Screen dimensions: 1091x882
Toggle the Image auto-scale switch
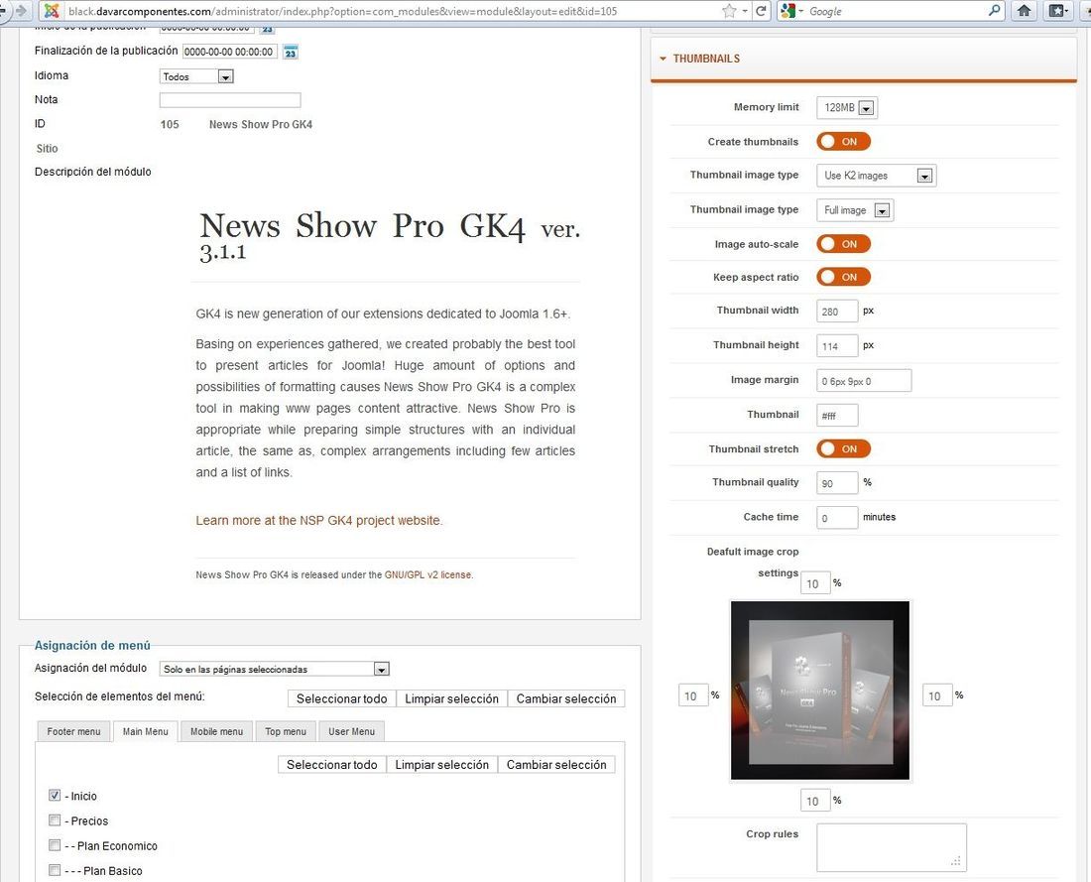pos(843,244)
